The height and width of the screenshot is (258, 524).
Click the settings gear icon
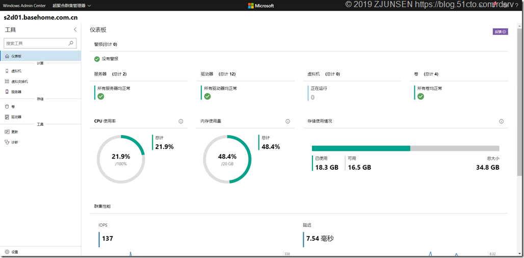click(7, 252)
